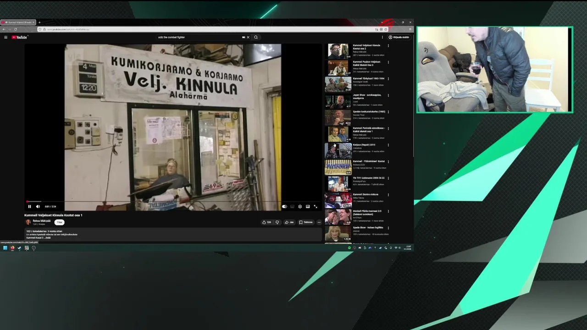Click the 'Kummeli Veljekset Kinnula Kootut osa 1' title
This screenshot has width=587, height=330.
click(x=53, y=215)
